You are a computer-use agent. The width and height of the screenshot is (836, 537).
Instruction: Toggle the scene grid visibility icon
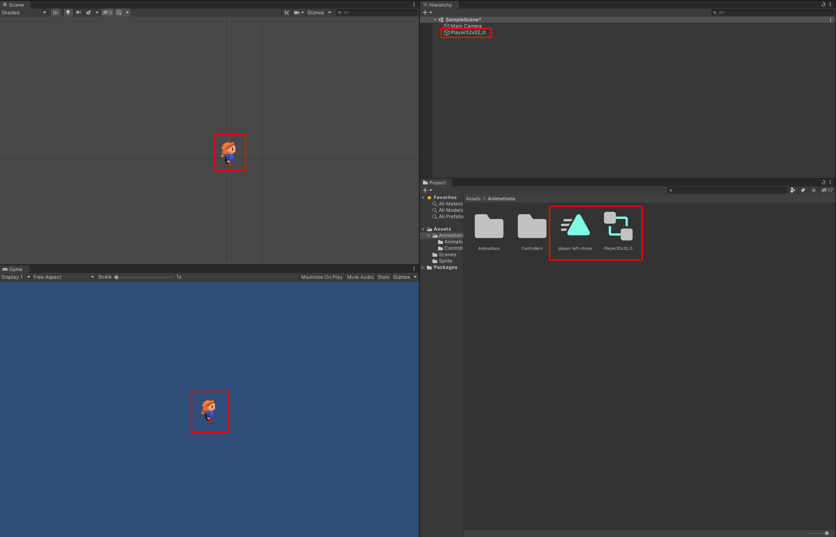pyautogui.click(x=119, y=12)
